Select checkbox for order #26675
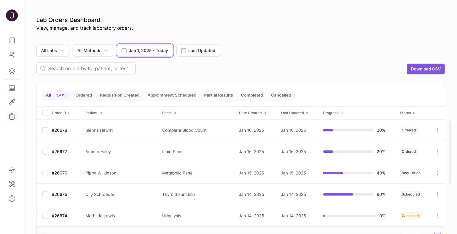This screenshot has width=457, height=234. (x=45, y=194)
